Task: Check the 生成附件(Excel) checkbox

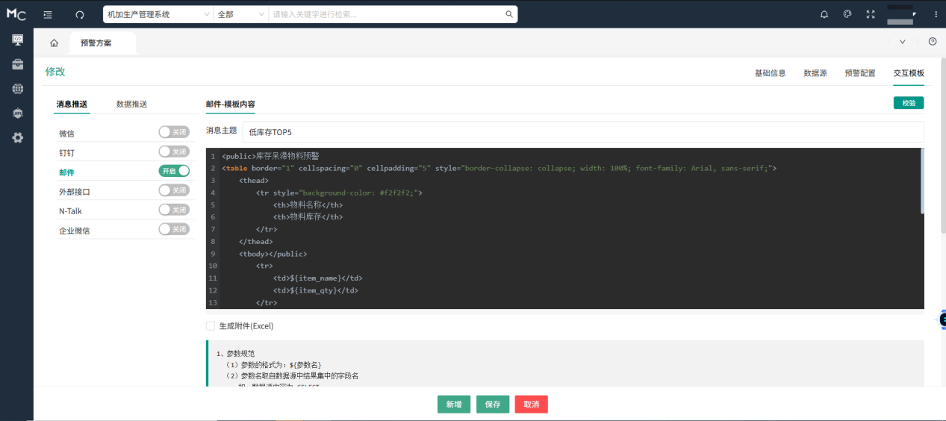Action: pos(211,326)
